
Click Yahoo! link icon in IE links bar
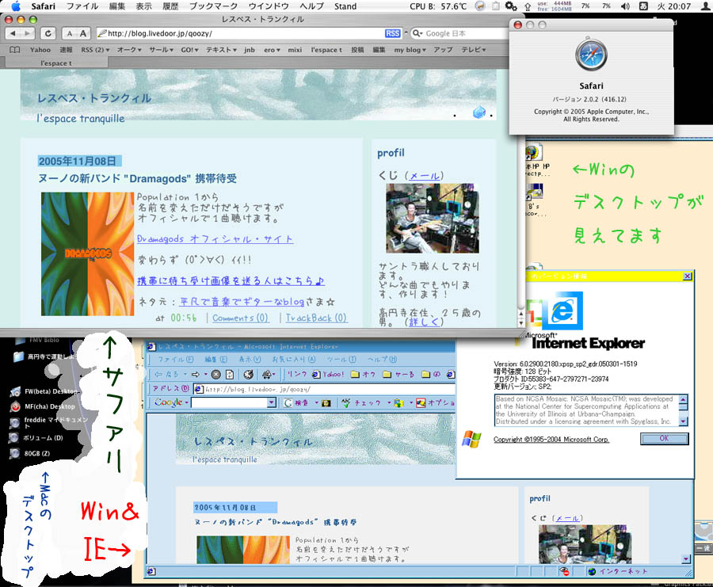(328, 374)
